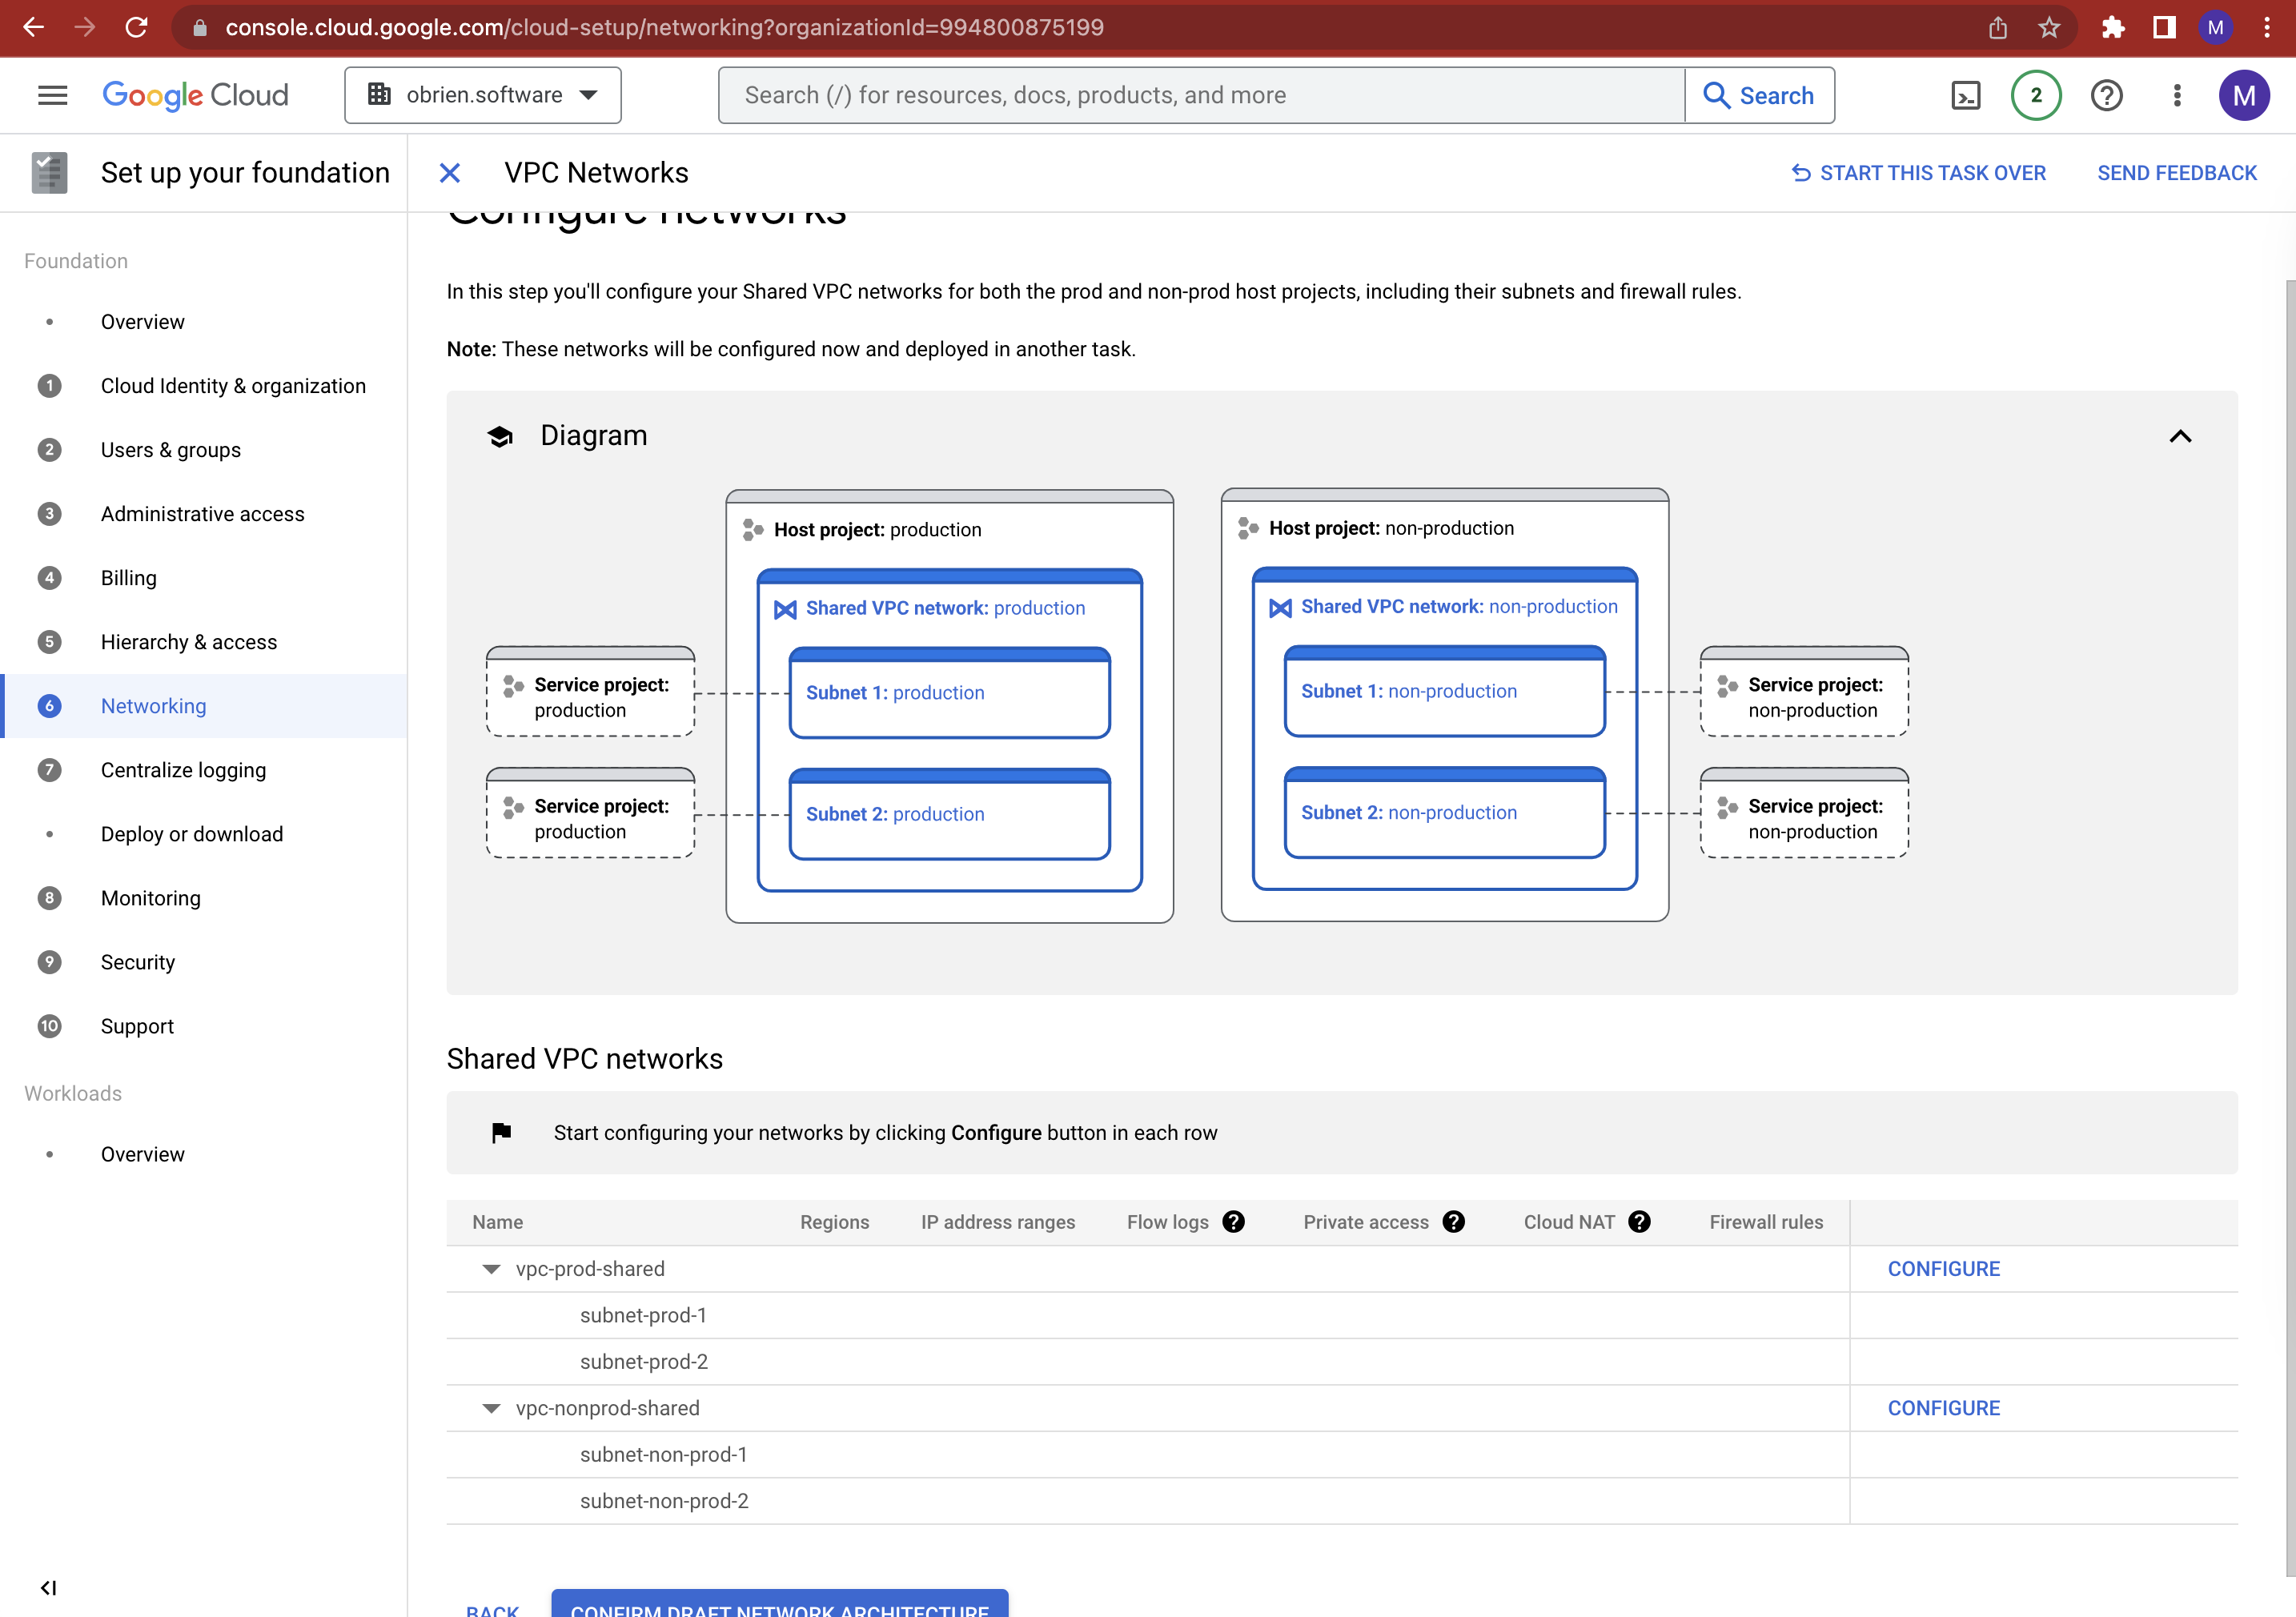Collapse the Diagram section with its chevron

pyautogui.click(x=2181, y=436)
